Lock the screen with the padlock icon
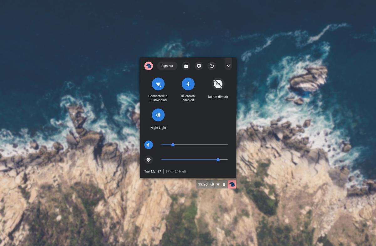 point(186,66)
